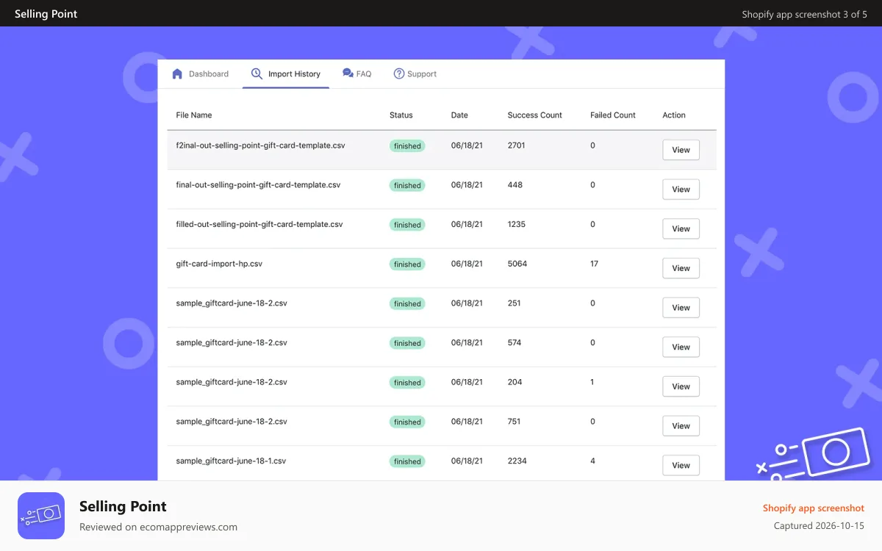
Task: Click the Date column header
Action: tap(459, 115)
